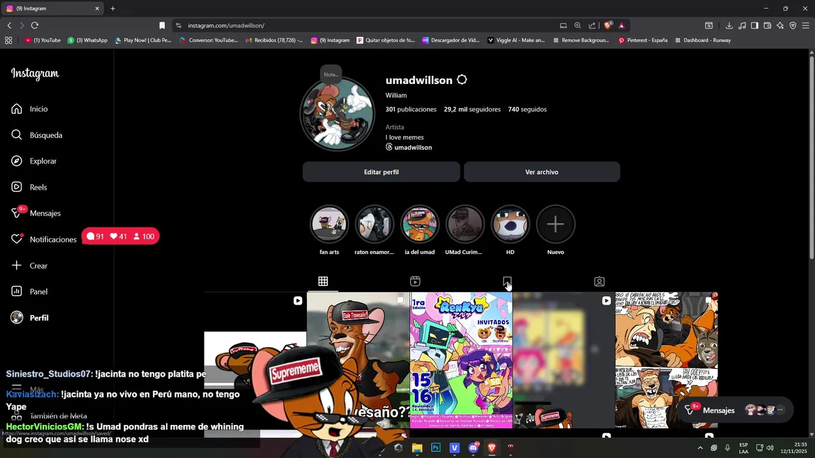Open the YouTube bookmark
The width and height of the screenshot is (815, 458).
pos(43,40)
